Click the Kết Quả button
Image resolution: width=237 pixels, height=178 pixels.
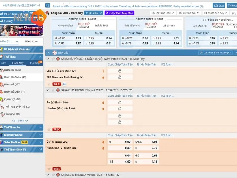(219, 5)
